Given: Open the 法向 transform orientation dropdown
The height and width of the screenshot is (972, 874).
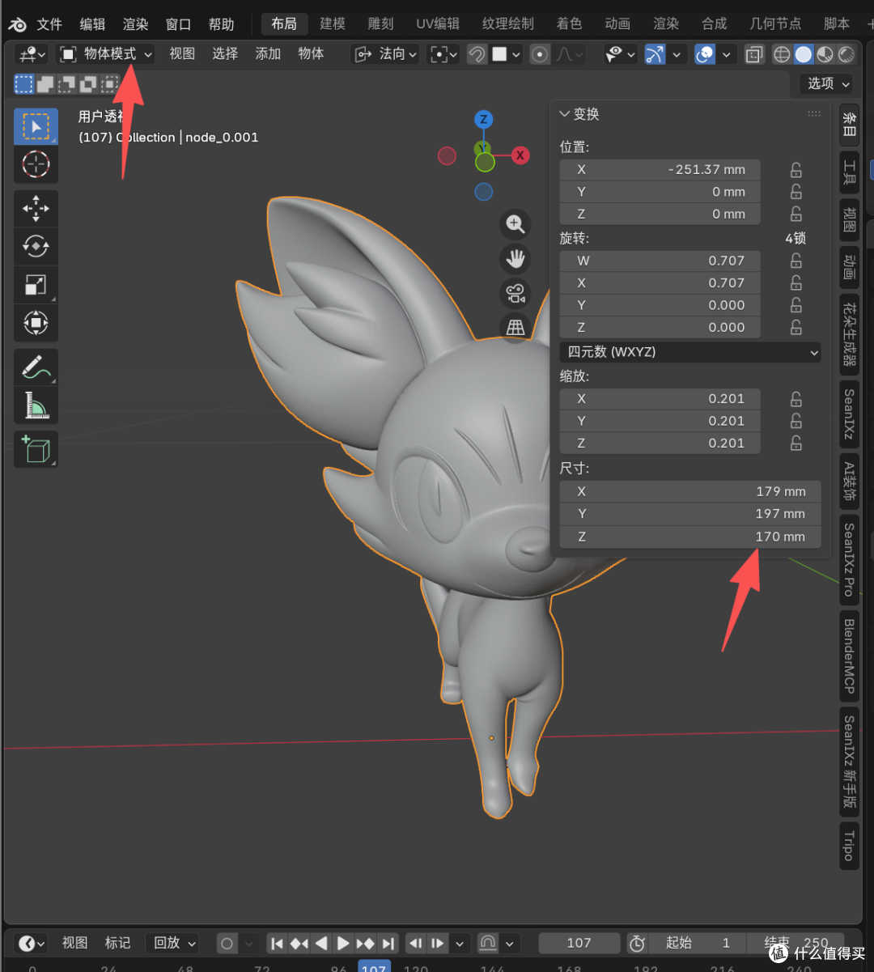Looking at the screenshot, I should (385, 54).
